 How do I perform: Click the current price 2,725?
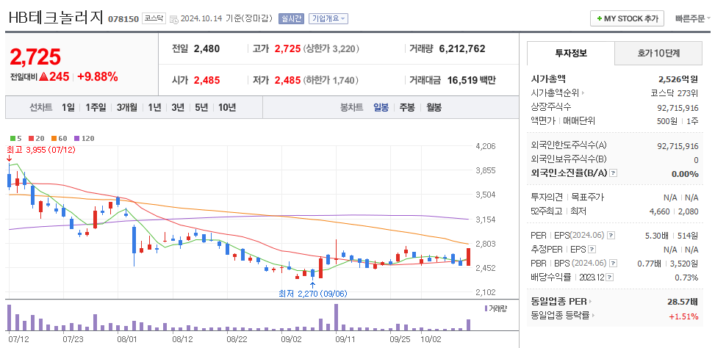[x=35, y=57]
